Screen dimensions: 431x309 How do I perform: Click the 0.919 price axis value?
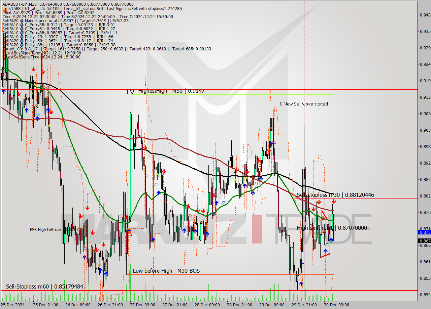pos(425,81)
